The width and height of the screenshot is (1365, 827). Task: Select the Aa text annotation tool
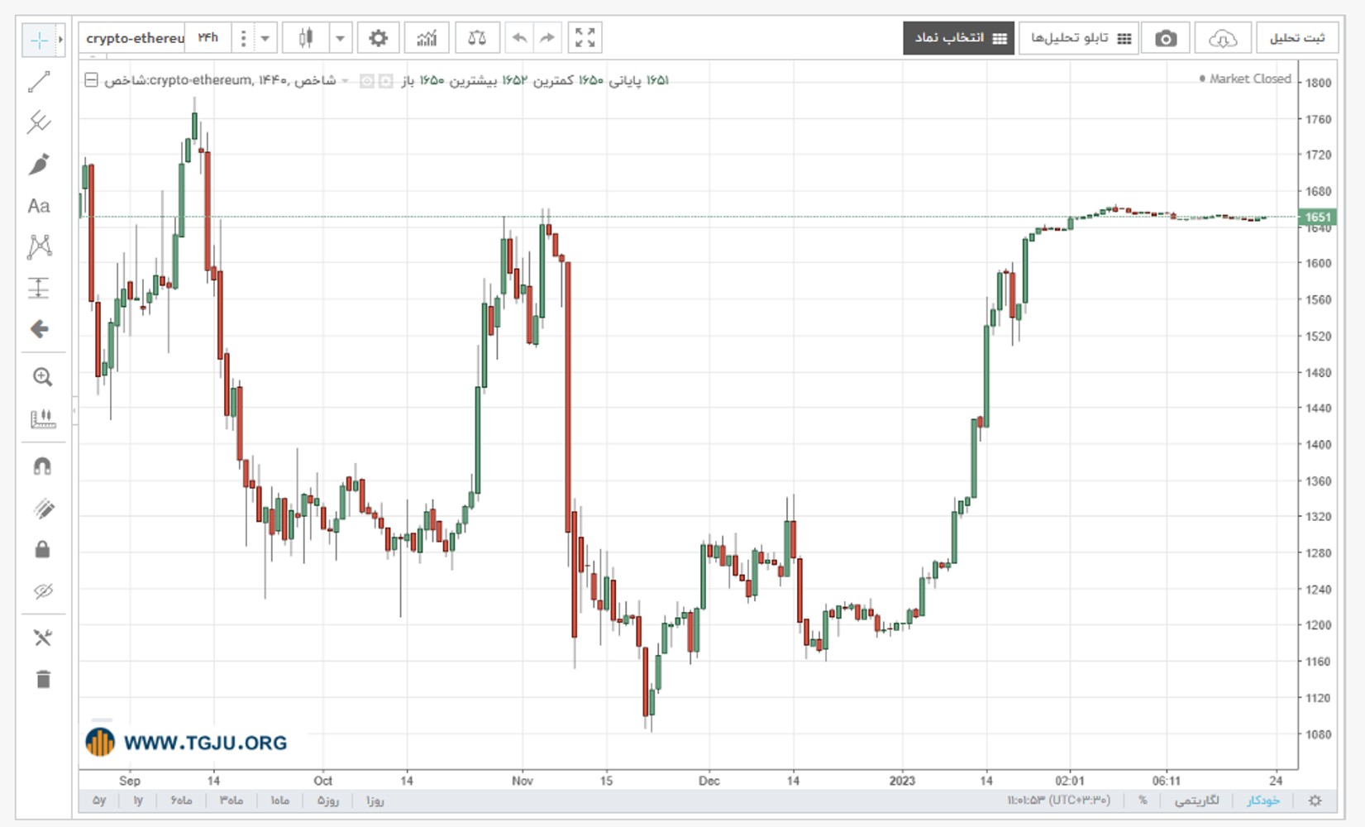pyautogui.click(x=39, y=205)
